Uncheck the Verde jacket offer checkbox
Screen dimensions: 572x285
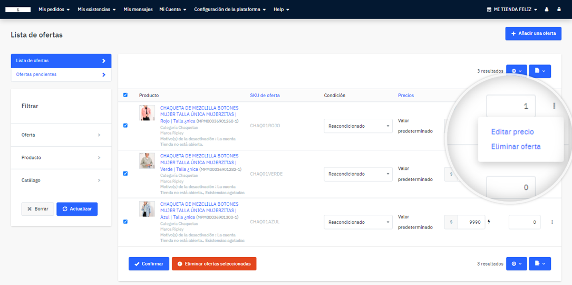coord(125,174)
